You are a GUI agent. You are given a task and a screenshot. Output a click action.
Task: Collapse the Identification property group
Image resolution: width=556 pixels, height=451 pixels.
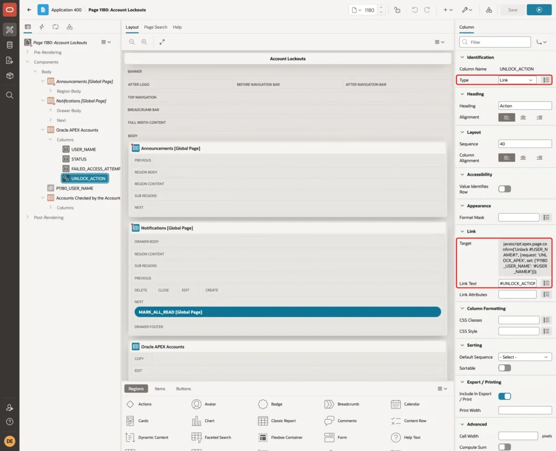pos(462,57)
